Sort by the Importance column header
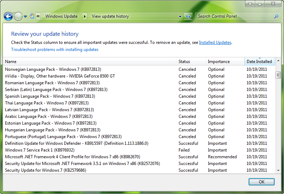 tap(225, 62)
